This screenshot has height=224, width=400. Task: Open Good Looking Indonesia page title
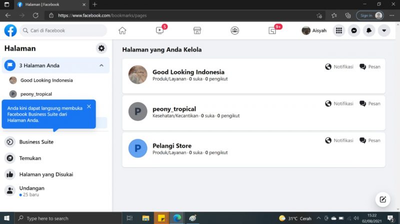click(188, 72)
